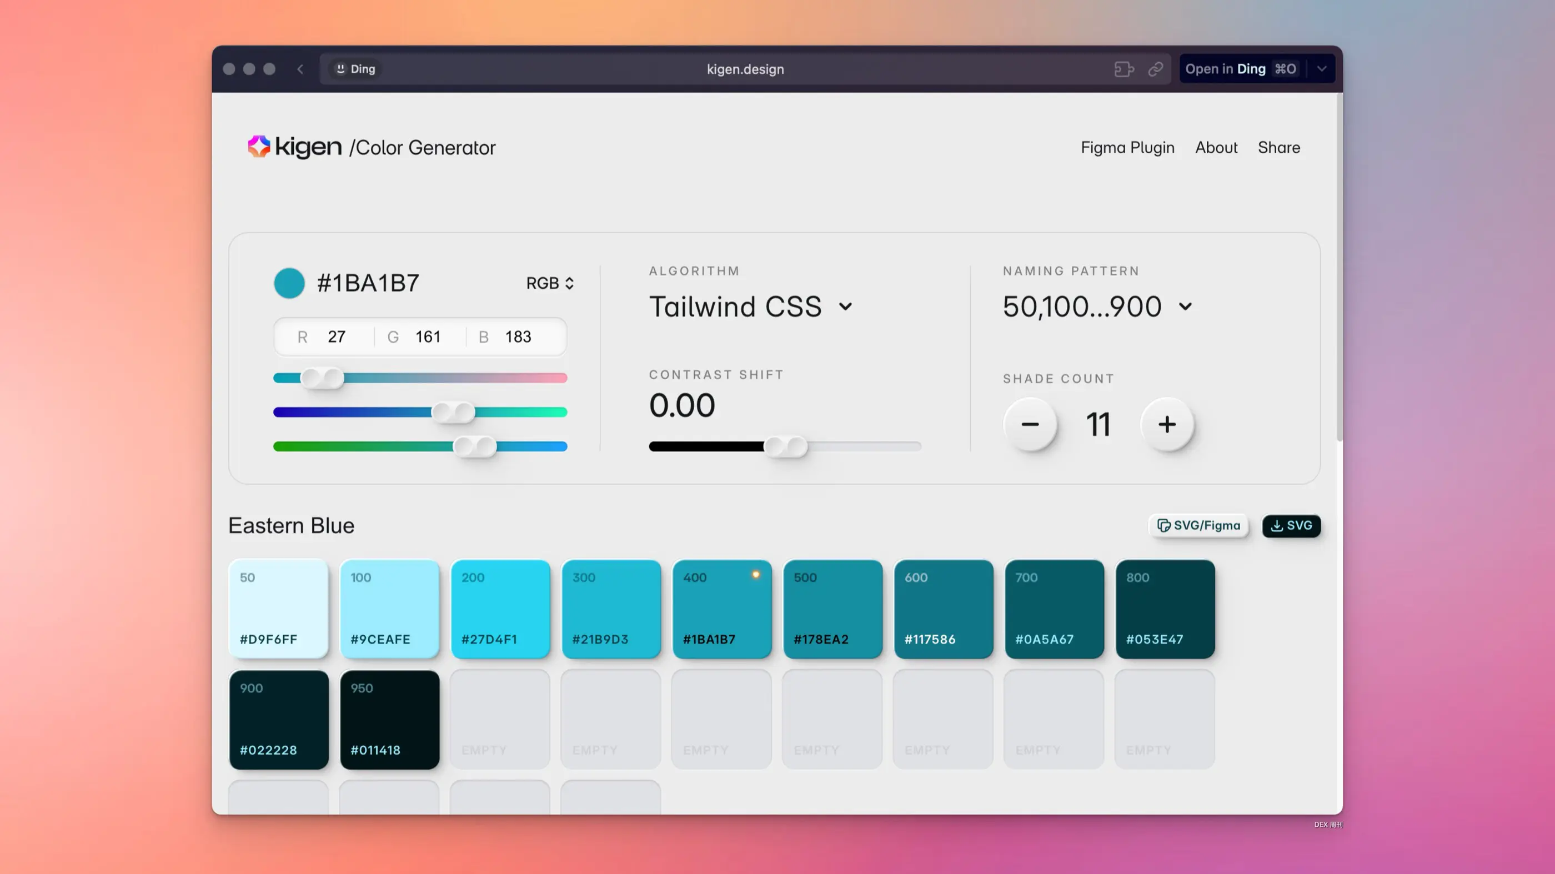The image size is (1555, 874).
Task: Click the teal base color circle
Action: [x=289, y=283]
